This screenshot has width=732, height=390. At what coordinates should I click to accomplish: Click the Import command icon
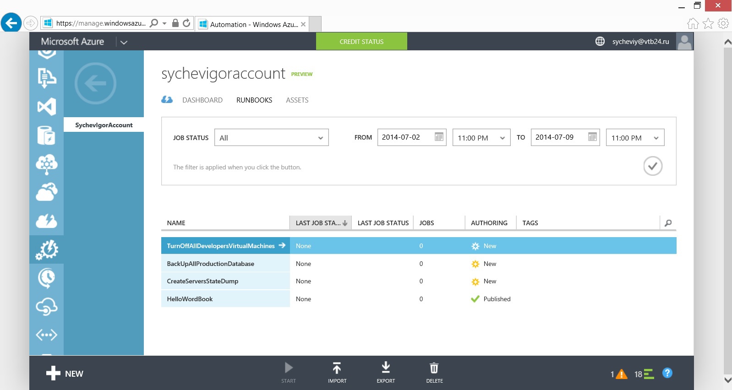(337, 368)
